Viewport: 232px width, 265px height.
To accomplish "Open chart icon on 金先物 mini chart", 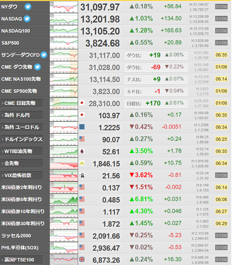I will (x=52, y=160).
